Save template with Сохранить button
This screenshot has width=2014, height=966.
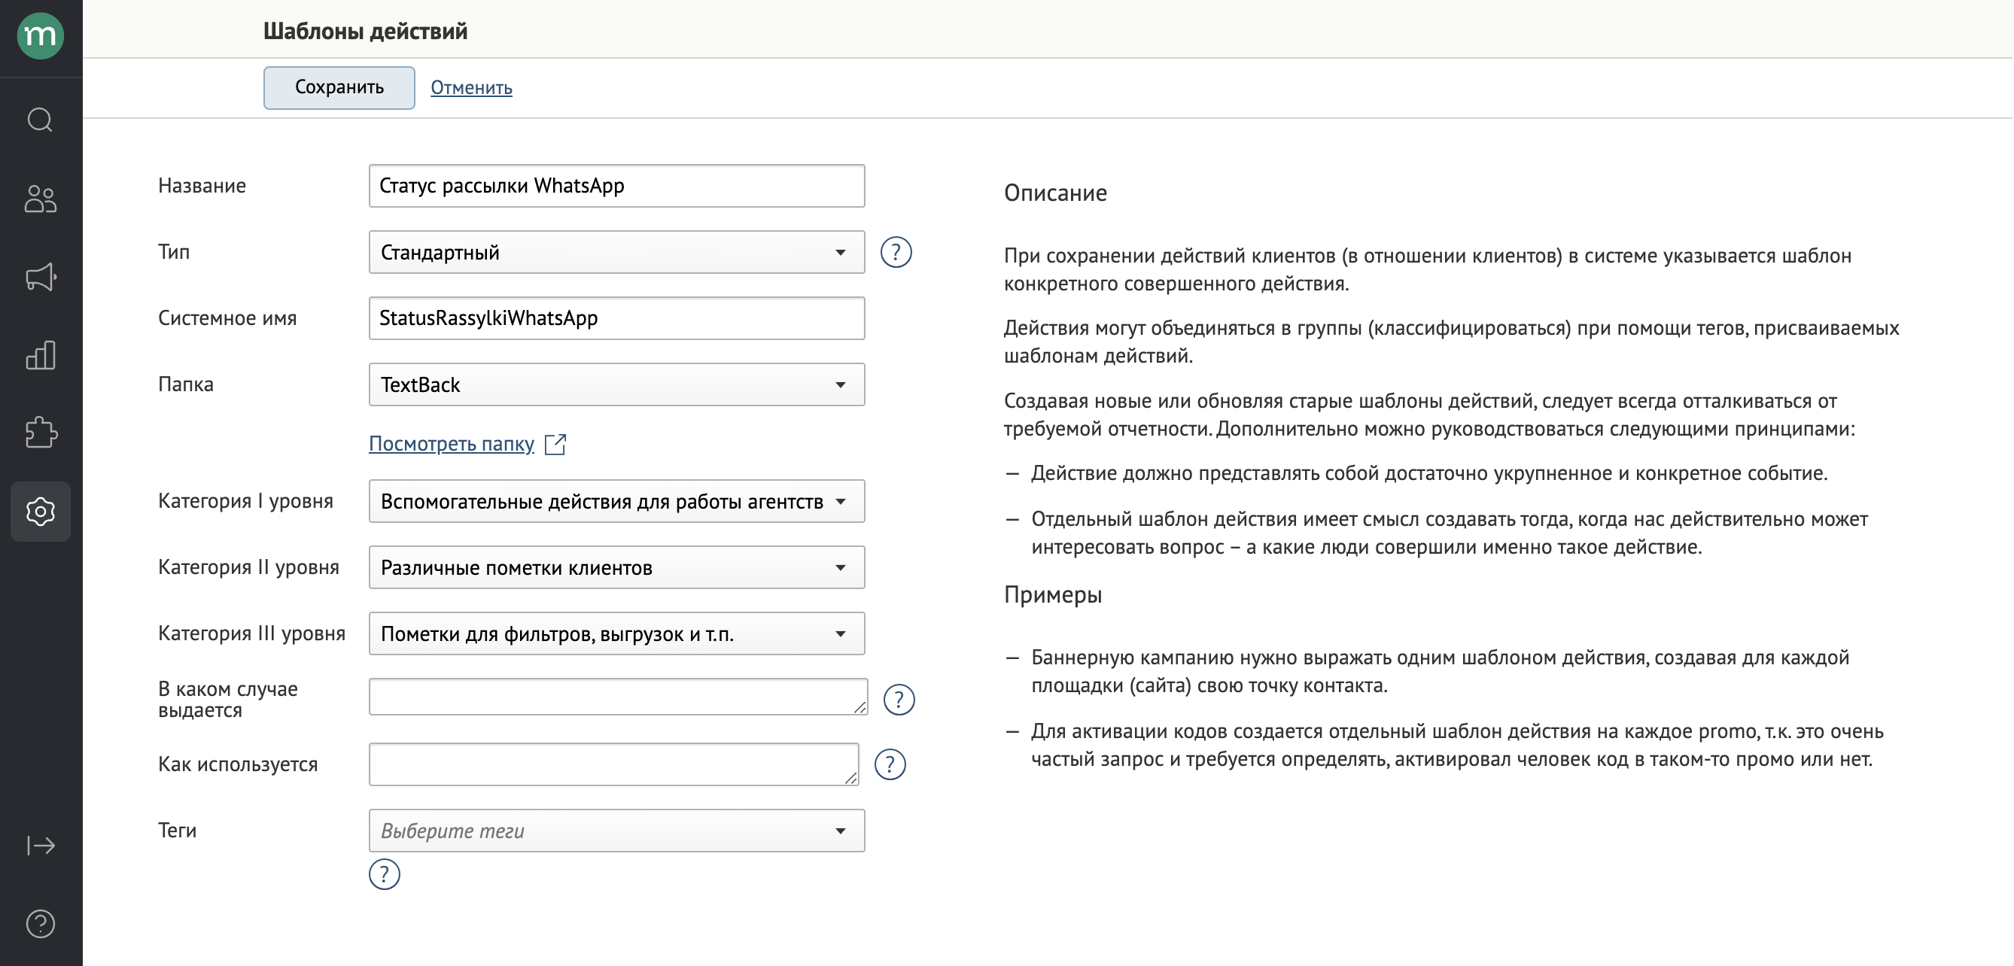click(x=339, y=87)
